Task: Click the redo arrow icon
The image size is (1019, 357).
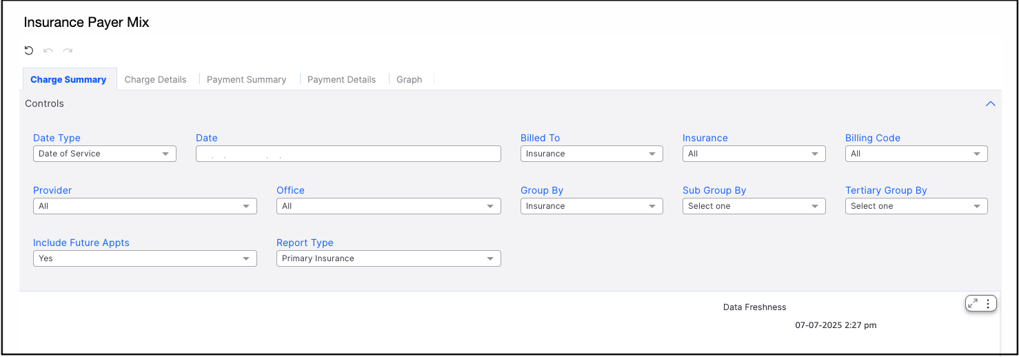Action: [x=68, y=50]
